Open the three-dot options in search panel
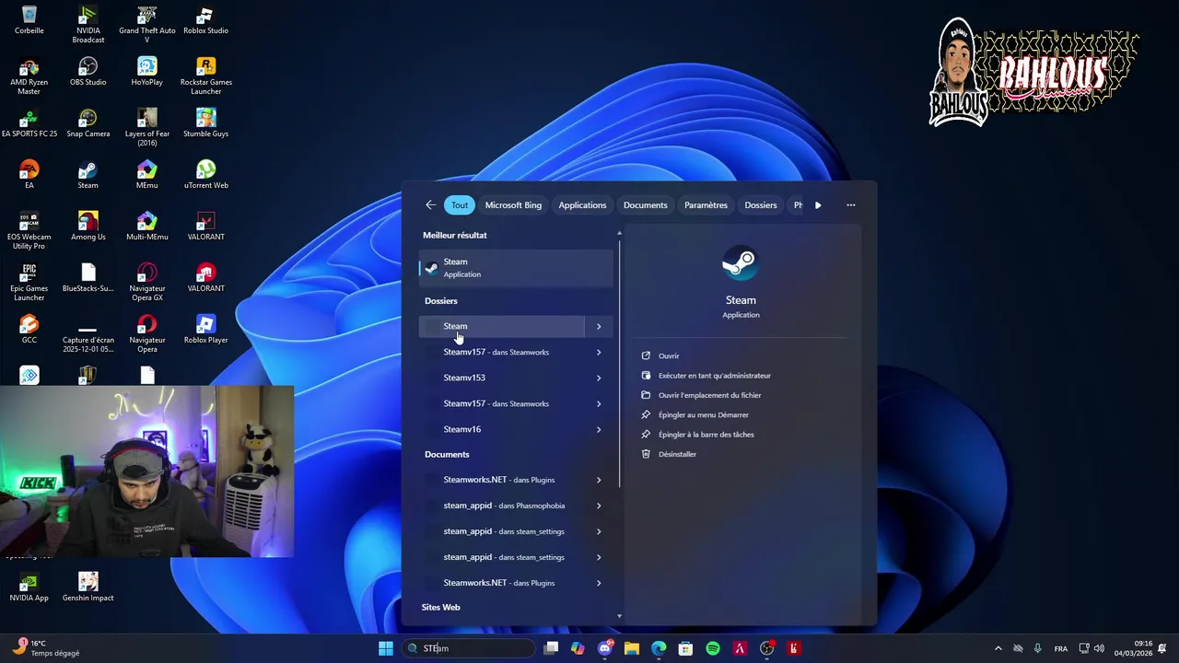The height and width of the screenshot is (663, 1179). pyautogui.click(x=851, y=205)
